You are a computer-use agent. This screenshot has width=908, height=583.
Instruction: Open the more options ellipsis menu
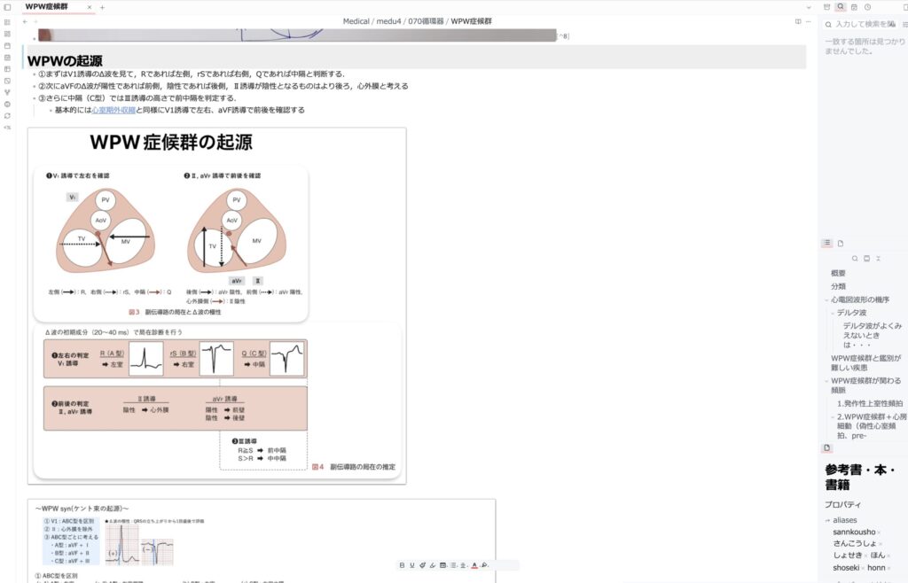(809, 21)
